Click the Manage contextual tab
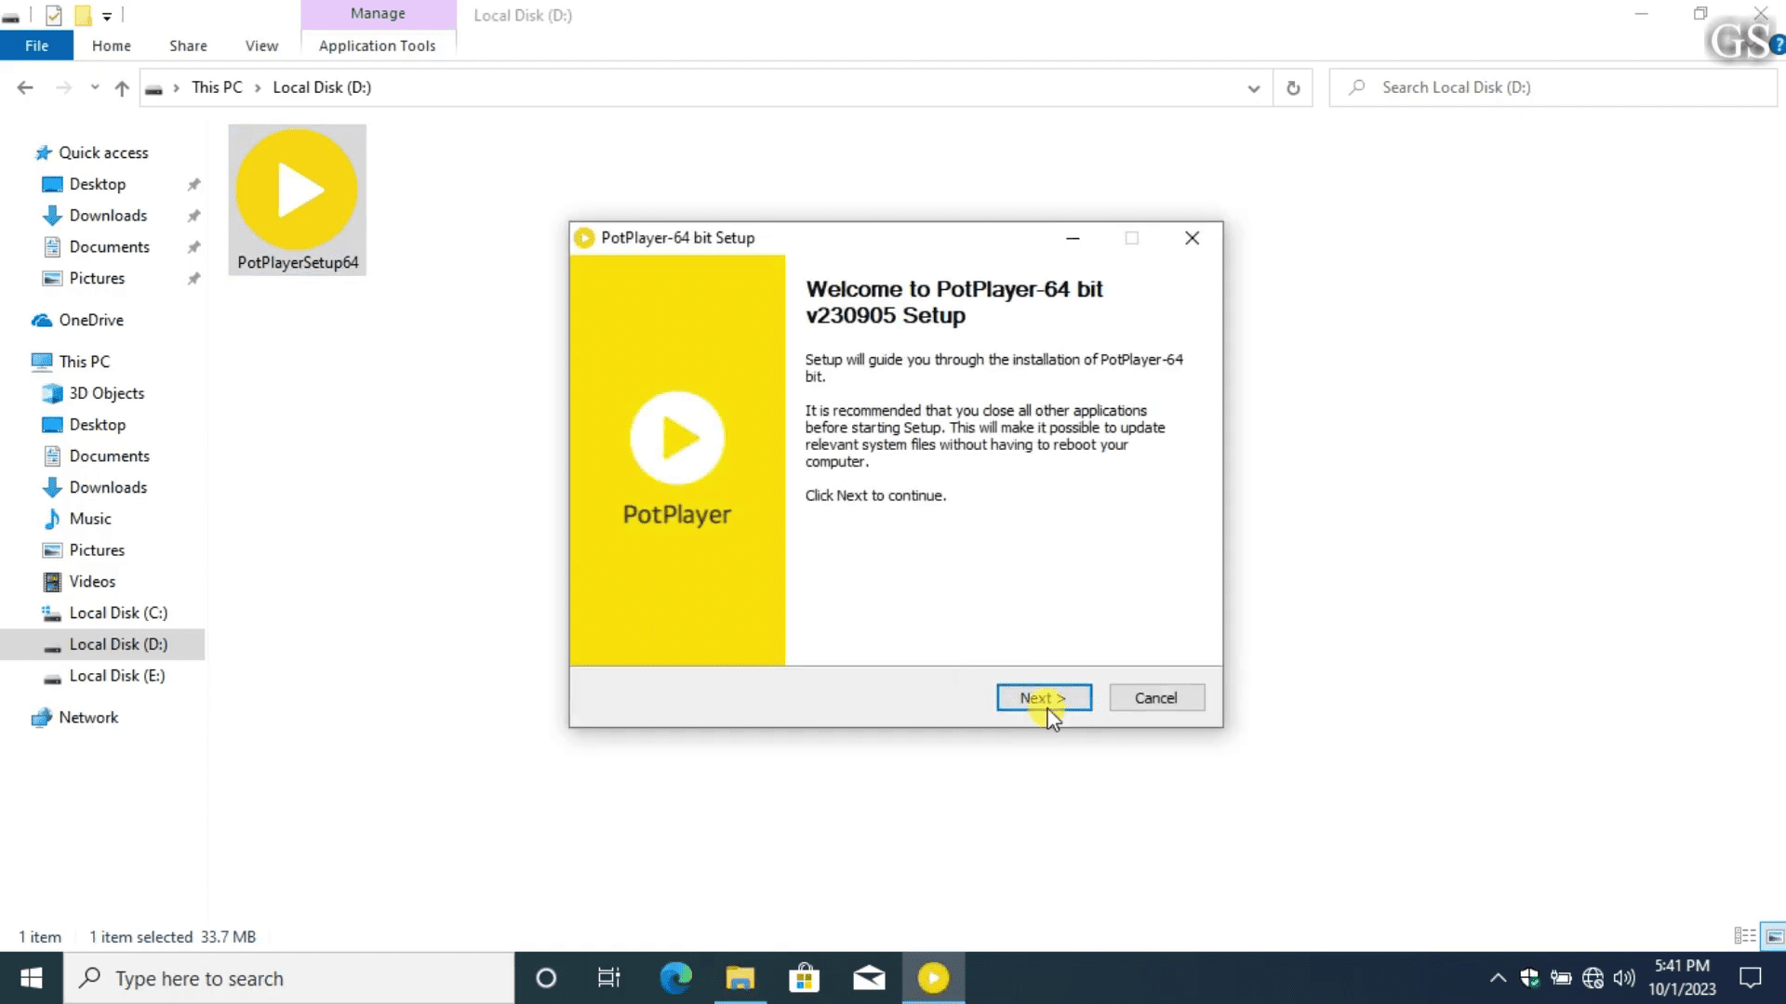 click(378, 14)
